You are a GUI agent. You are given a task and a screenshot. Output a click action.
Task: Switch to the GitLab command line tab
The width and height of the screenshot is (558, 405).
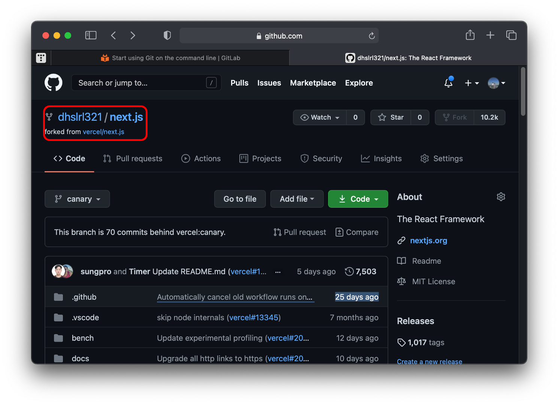coord(170,58)
